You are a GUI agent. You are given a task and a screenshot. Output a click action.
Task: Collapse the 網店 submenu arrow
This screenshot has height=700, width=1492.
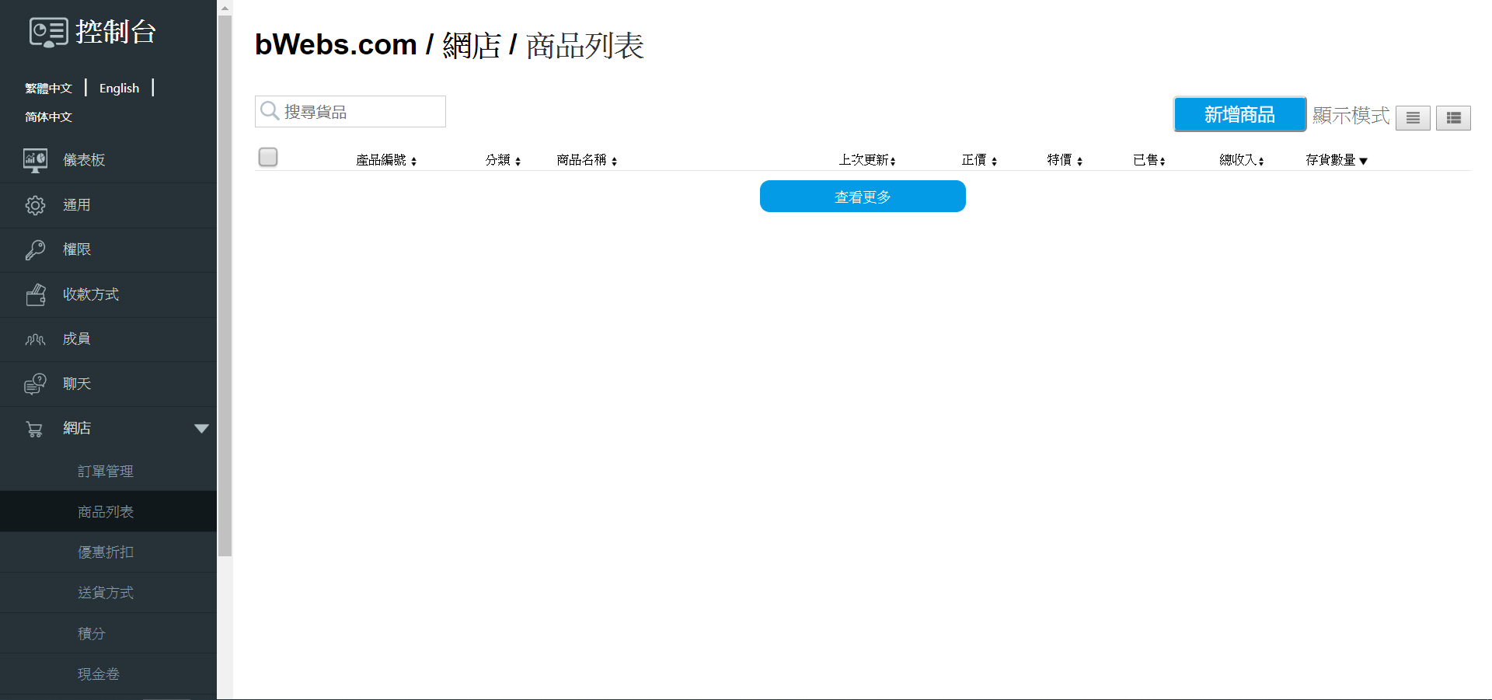click(201, 429)
